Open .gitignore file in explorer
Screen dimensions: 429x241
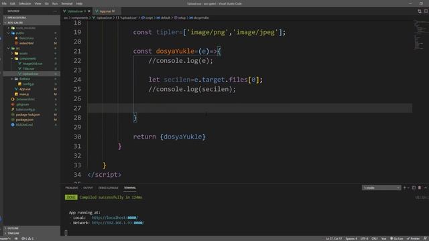coord(22,104)
